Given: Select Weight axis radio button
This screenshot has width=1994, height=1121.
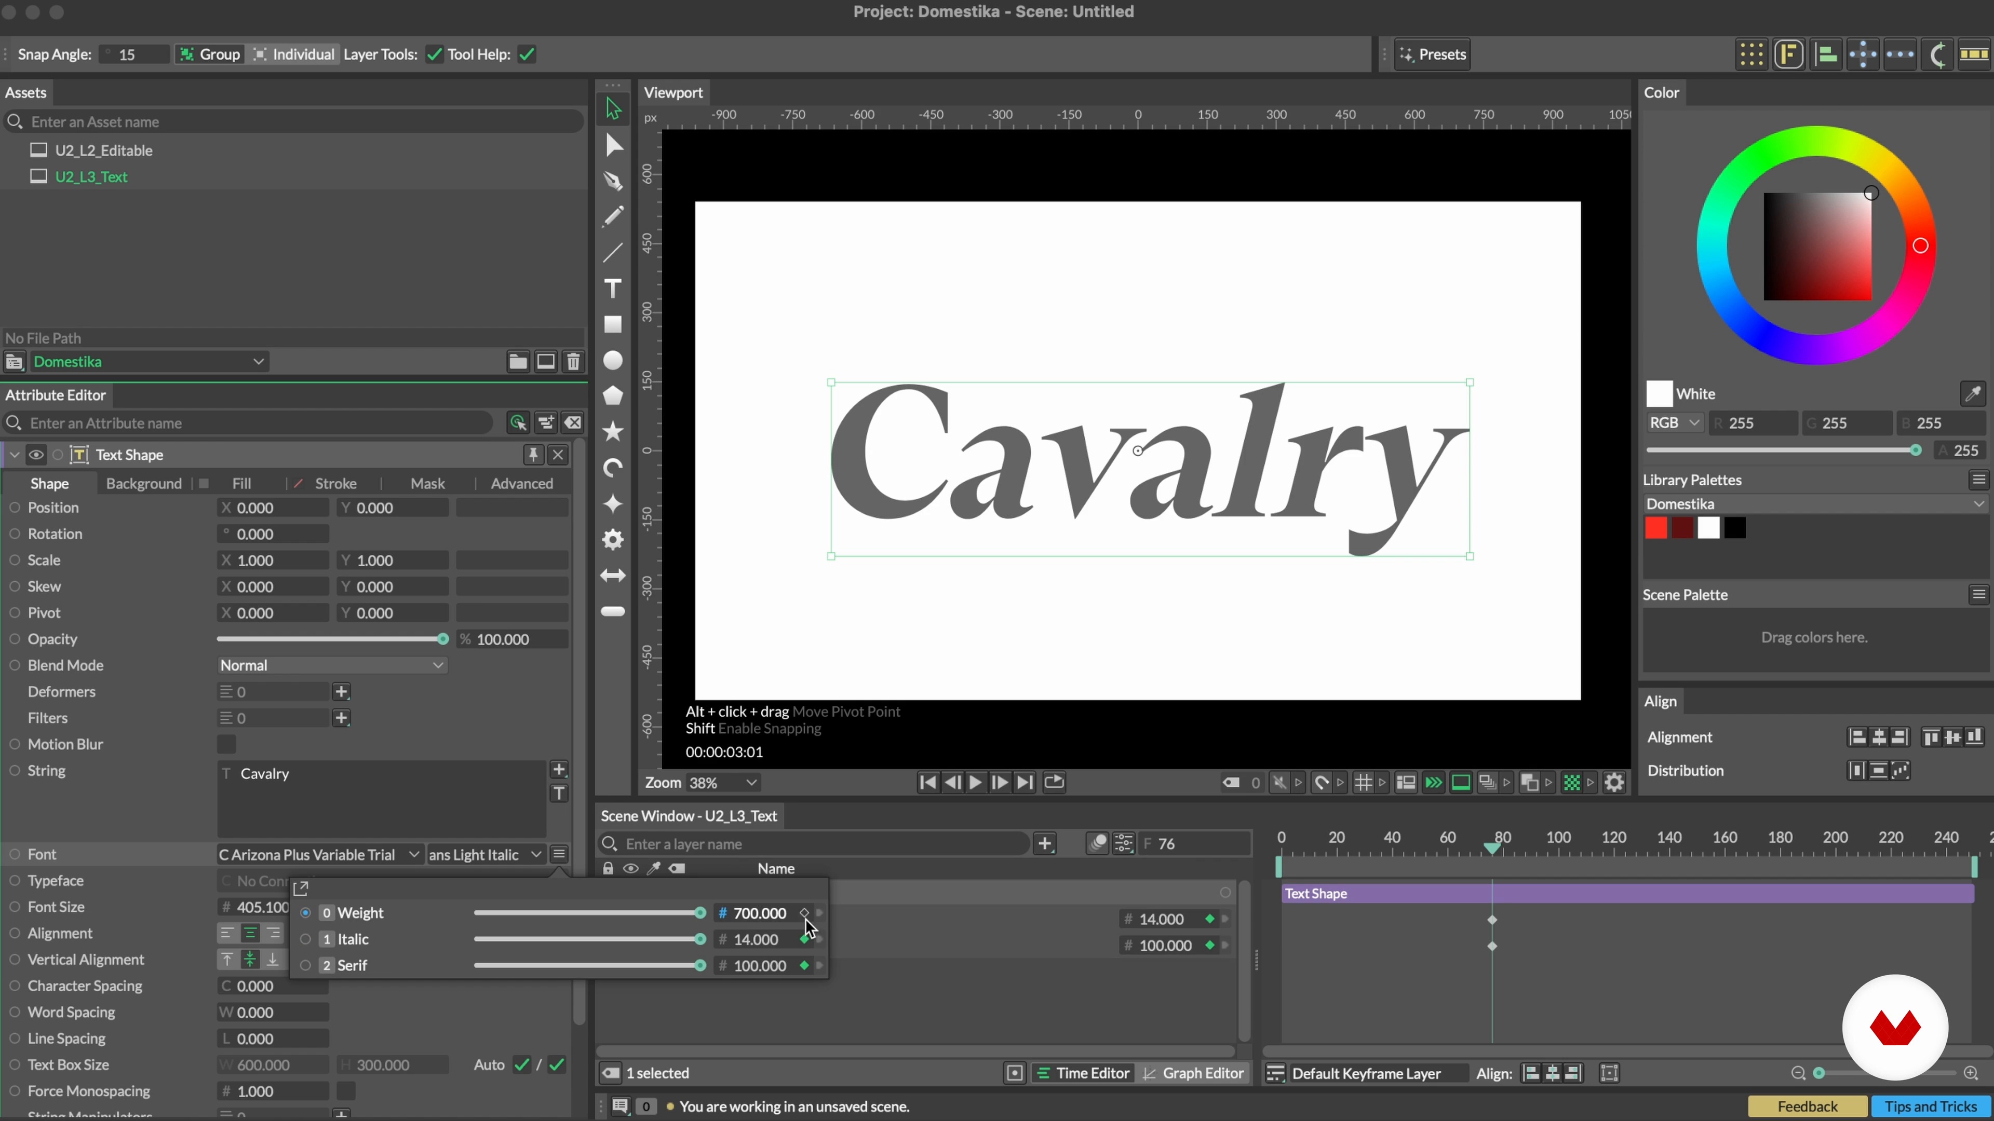Looking at the screenshot, I should 306,913.
